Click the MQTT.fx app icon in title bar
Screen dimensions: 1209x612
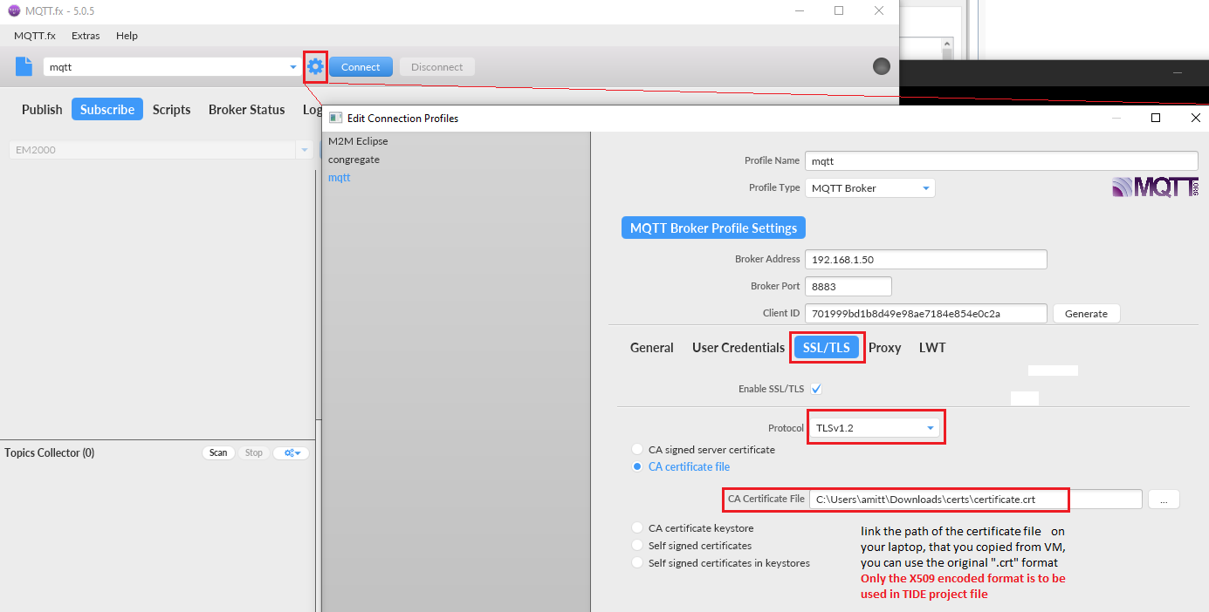pyautogui.click(x=13, y=10)
